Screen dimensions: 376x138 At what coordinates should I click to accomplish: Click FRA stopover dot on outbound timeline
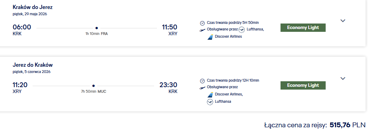[x=97, y=28]
